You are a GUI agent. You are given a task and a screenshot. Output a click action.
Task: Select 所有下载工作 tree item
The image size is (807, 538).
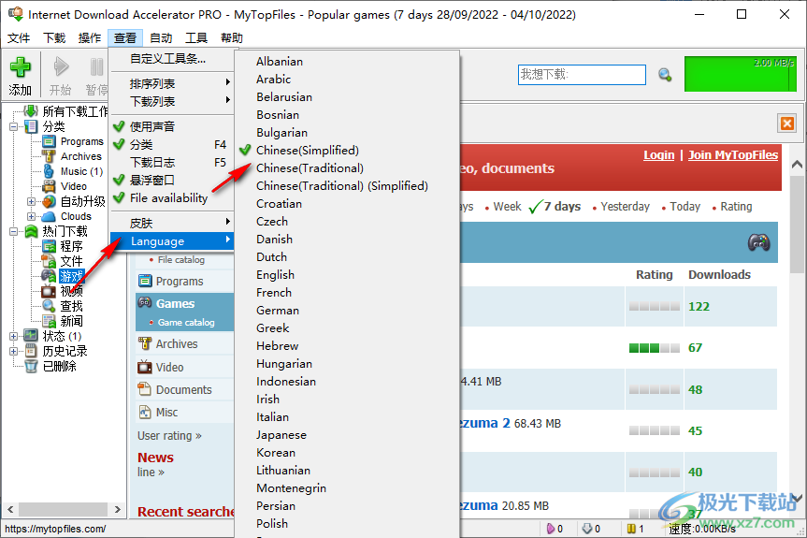(75, 111)
